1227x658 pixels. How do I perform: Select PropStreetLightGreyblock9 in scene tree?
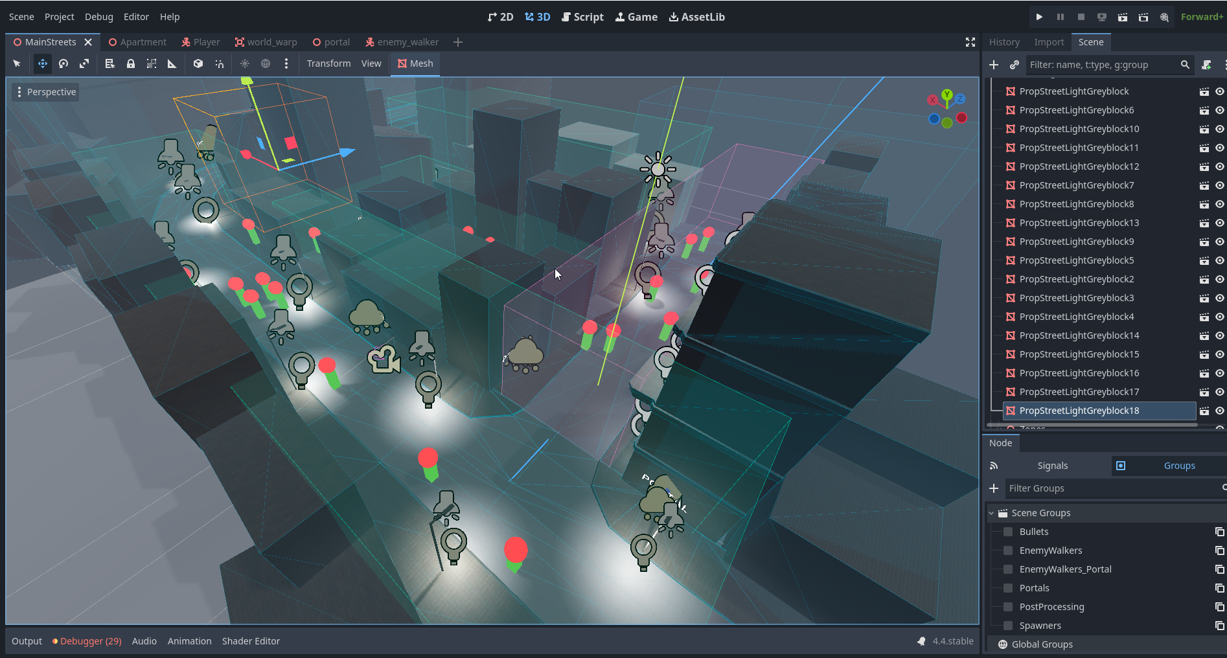(1076, 242)
